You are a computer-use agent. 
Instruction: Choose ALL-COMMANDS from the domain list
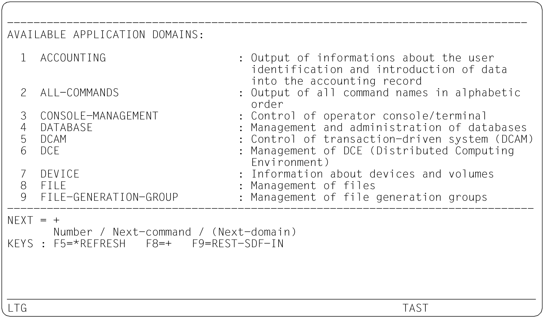click(x=80, y=93)
